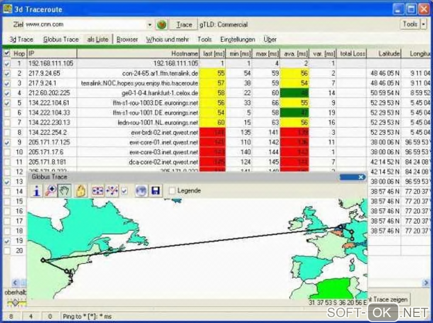Toggle the hop 19 checkbox
The image size is (433, 323).
(7, 241)
